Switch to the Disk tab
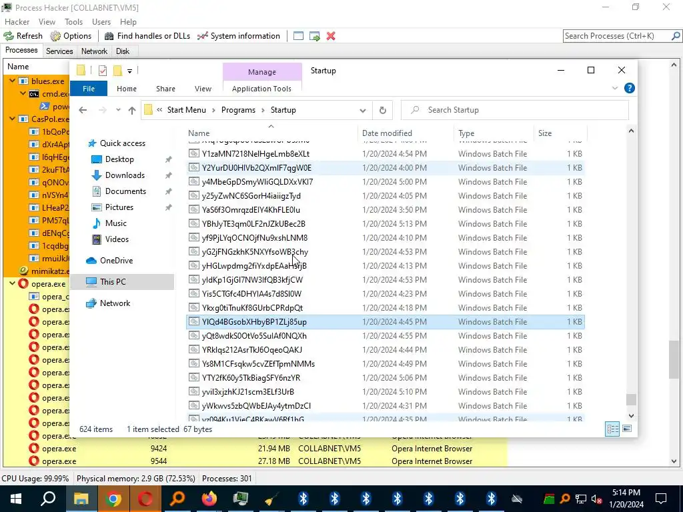Viewport: 683px width, 512px height. click(123, 51)
